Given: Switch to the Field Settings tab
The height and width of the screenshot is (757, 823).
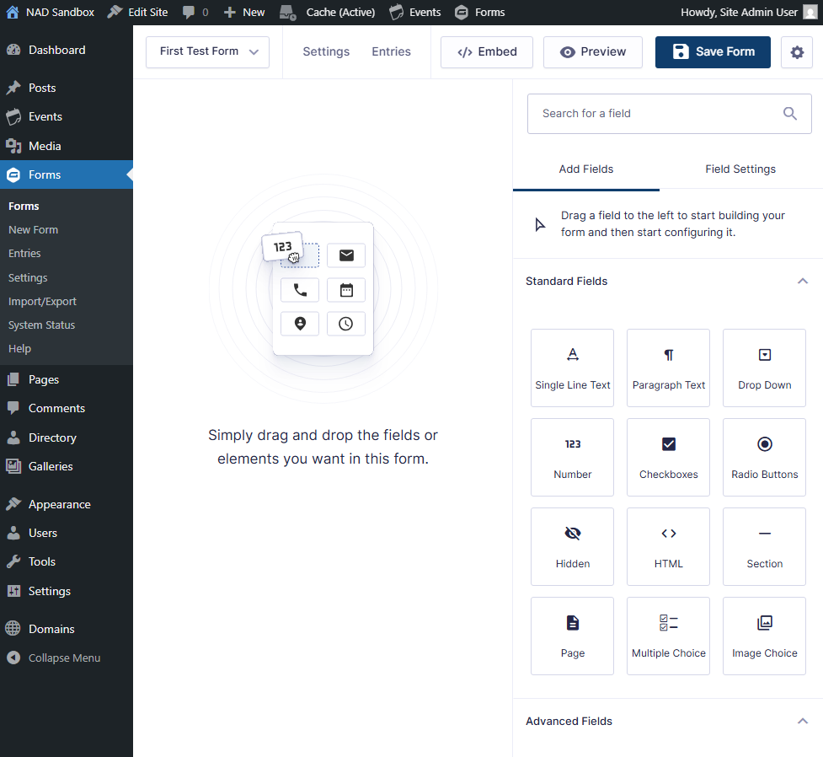Looking at the screenshot, I should (740, 169).
